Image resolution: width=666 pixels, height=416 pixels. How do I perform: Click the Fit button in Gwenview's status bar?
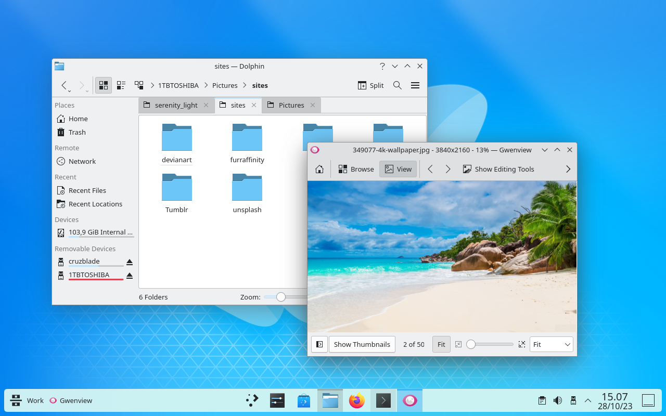pos(441,344)
